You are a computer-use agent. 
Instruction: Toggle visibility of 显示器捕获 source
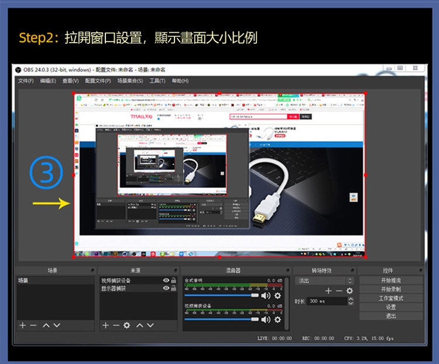(x=166, y=288)
